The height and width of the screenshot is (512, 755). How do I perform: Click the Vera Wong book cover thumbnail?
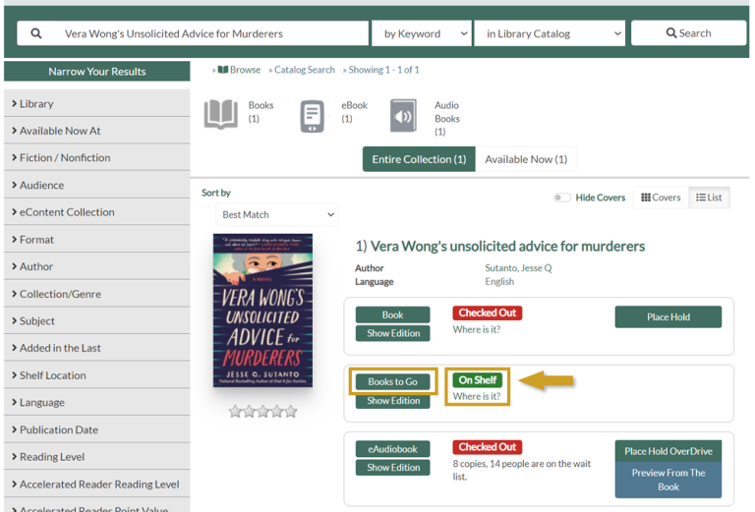[x=262, y=311]
